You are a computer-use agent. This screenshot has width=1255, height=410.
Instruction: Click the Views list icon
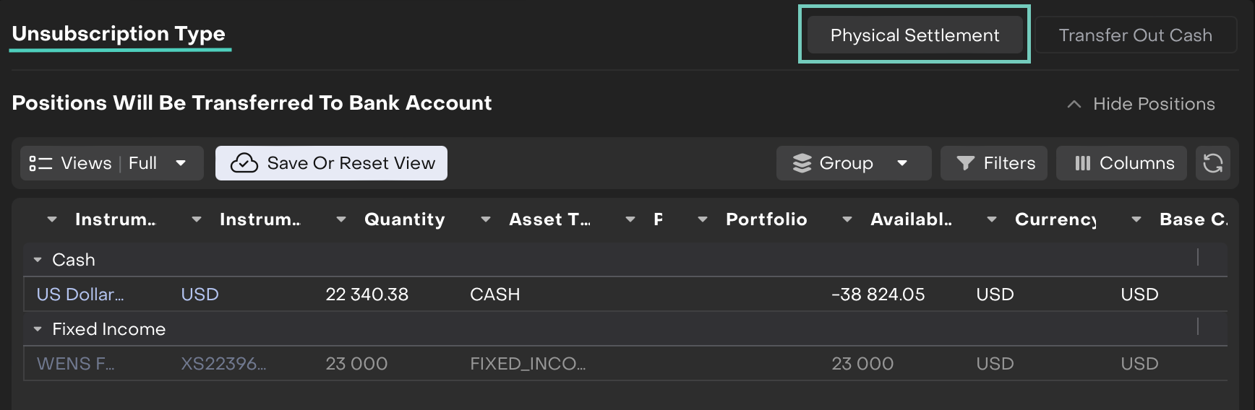click(40, 163)
